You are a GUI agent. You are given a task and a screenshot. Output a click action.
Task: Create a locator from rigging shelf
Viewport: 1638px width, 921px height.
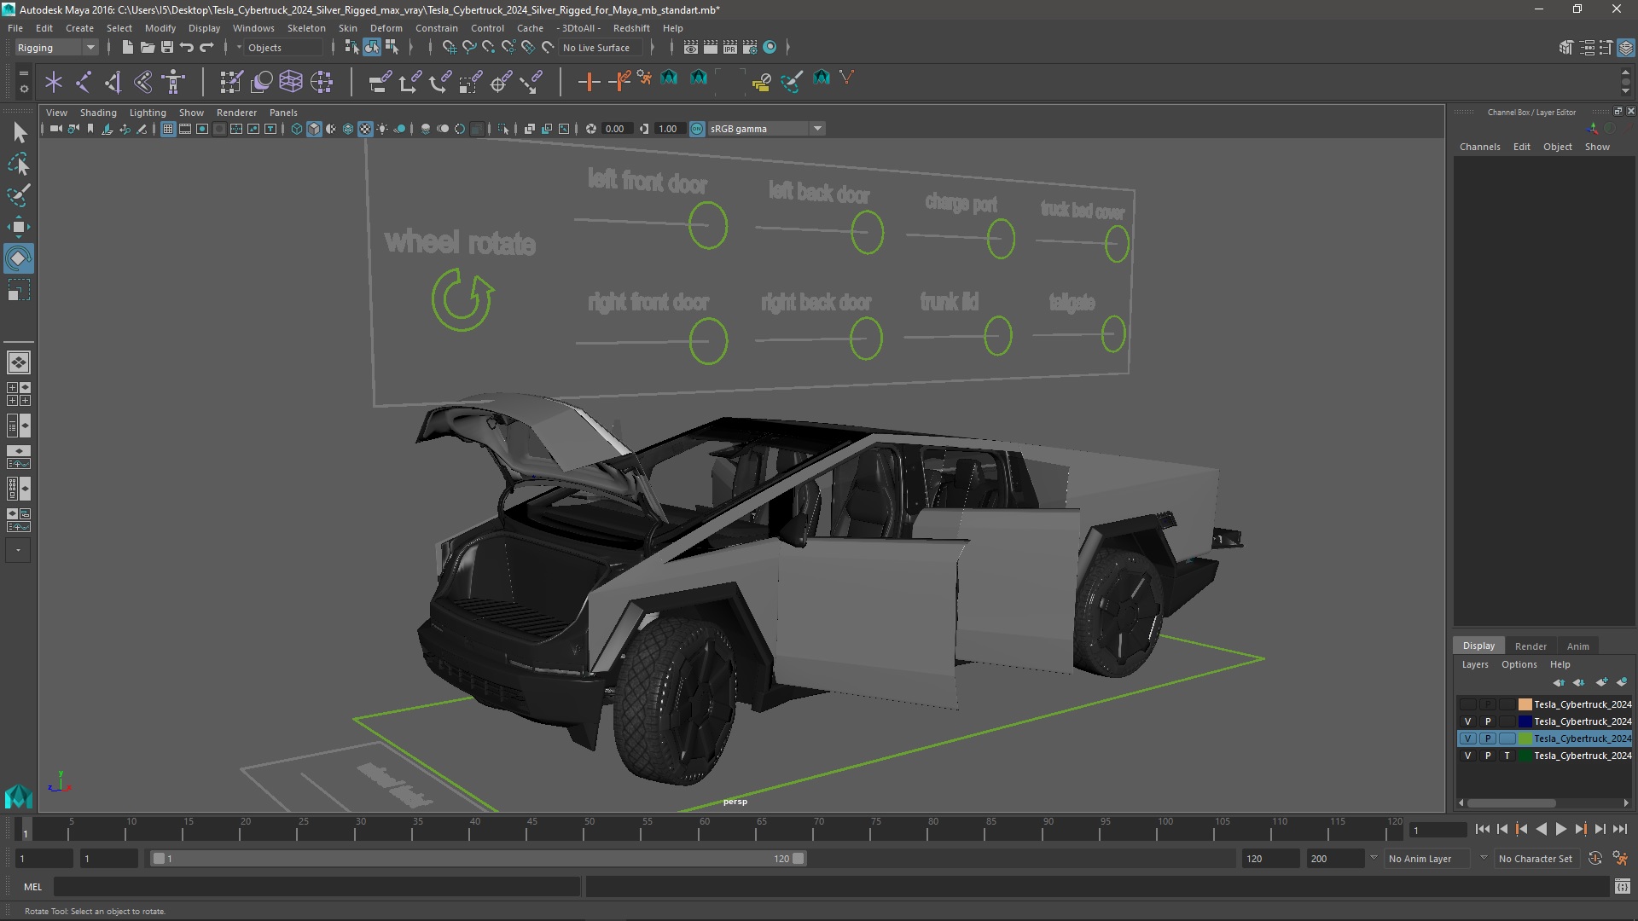(54, 82)
